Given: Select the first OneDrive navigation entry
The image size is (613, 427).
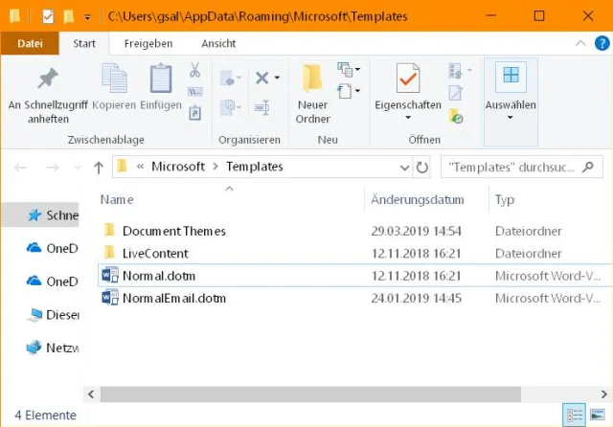Looking at the screenshot, I should coord(53,249).
